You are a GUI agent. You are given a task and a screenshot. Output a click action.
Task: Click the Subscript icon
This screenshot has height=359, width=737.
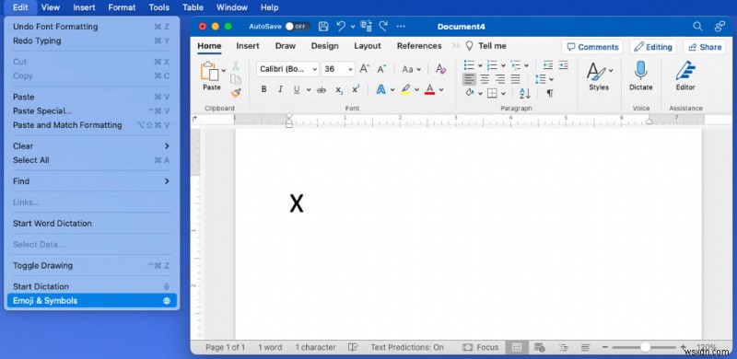coord(339,89)
